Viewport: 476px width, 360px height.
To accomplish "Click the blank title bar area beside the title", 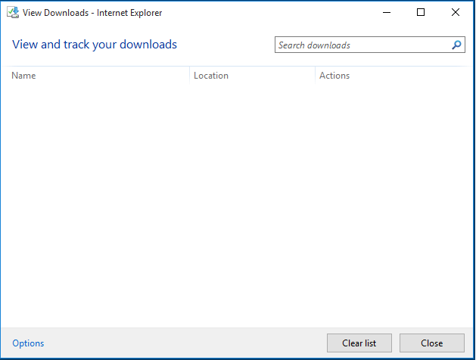I will click(265, 12).
